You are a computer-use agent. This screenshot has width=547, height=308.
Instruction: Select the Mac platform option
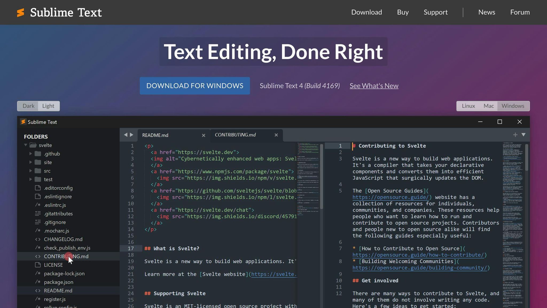[x=488, y=106]
